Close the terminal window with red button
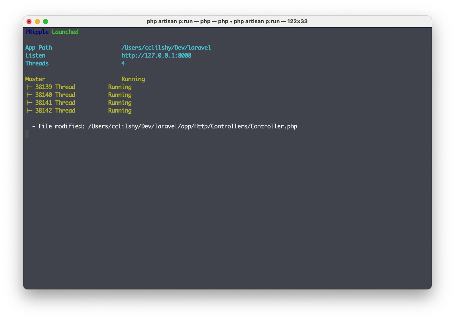This screenshot has width=455, height=320. (x=29, y=21)
